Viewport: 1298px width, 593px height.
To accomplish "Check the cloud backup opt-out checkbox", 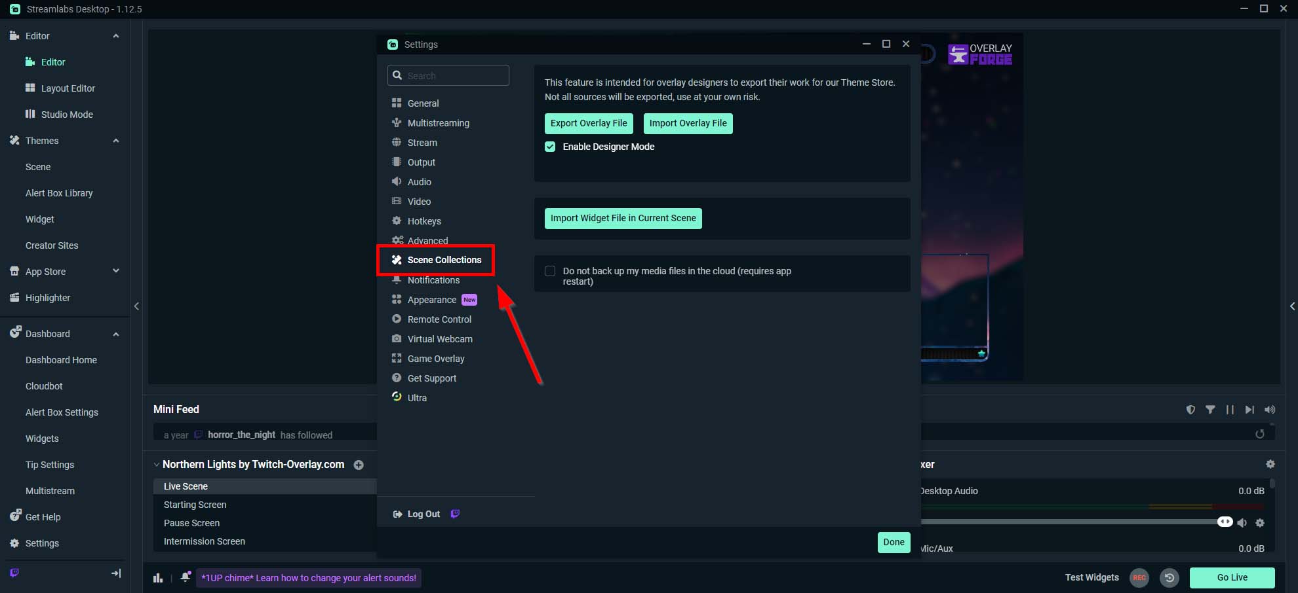I will pos(550,270).
